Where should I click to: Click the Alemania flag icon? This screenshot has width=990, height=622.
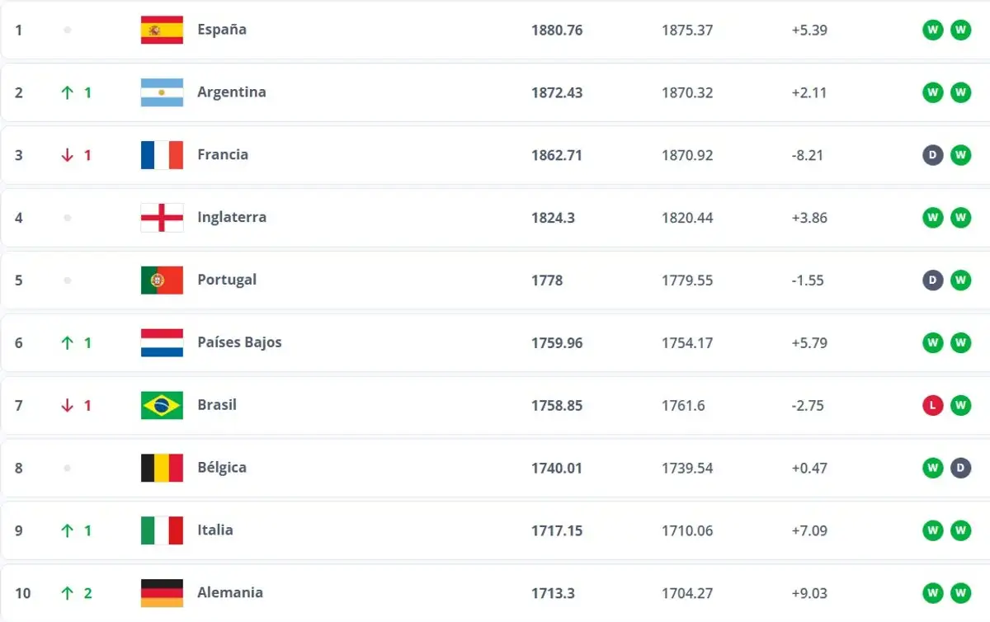162,593
